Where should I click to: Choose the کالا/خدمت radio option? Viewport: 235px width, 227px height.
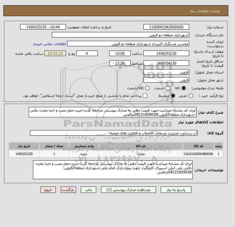pos(147,88)
